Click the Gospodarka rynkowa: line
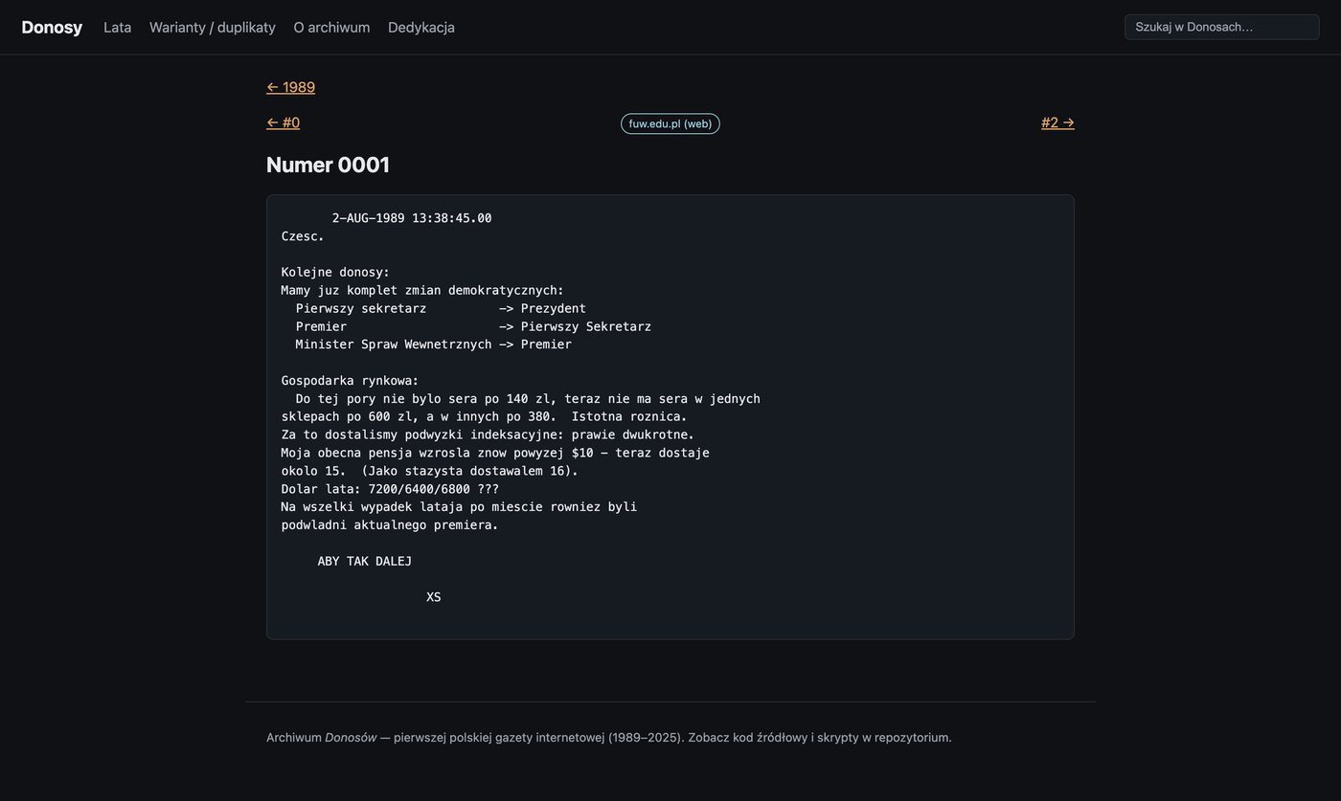 [350, 381]
